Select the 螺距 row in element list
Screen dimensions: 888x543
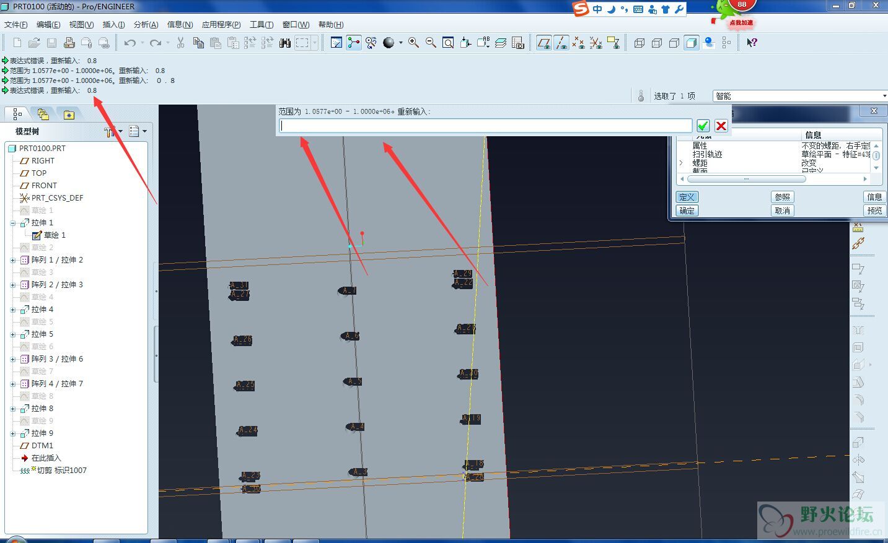[x=774, y=163]
